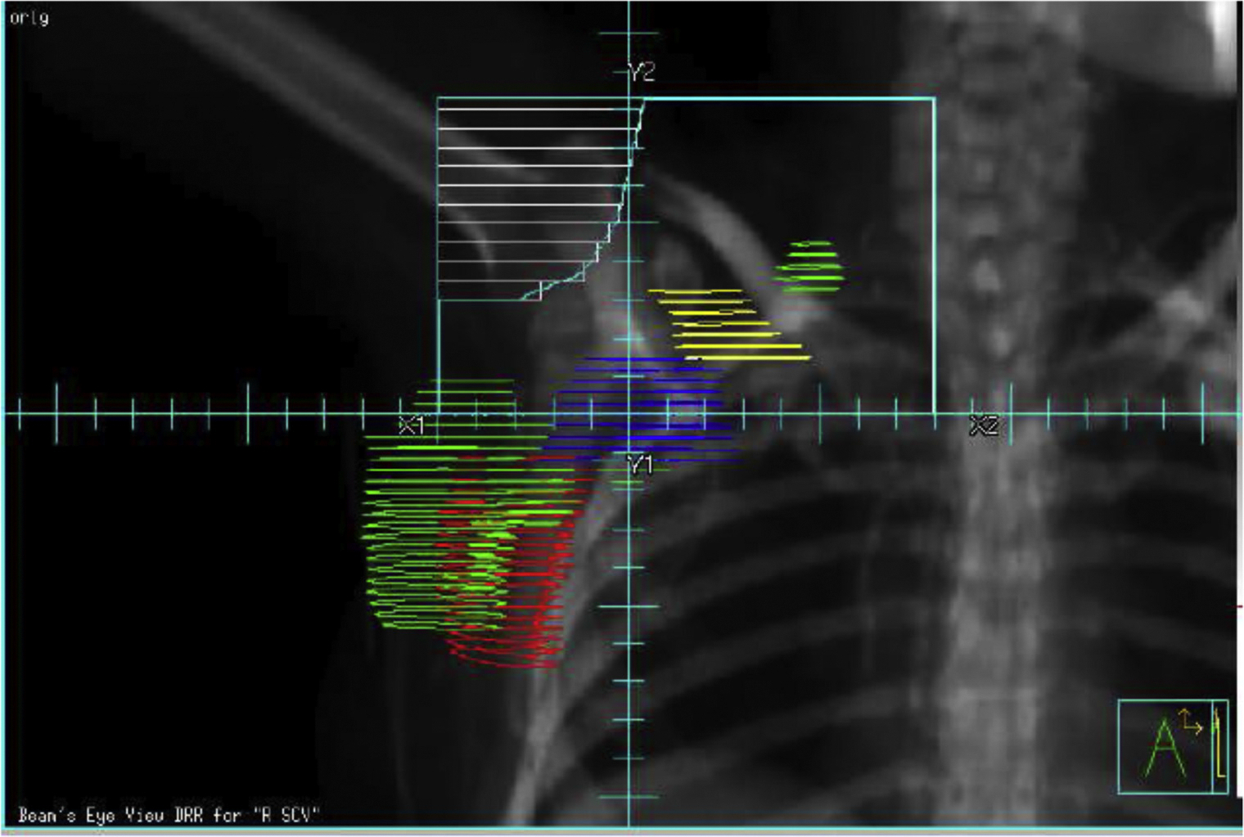Click the Y1 jaw label
The image size is (1244, 837).
tap(640, 466)
